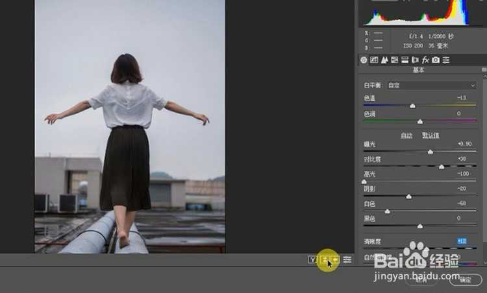Open the Presets panel icon
This screenshot has height=293, width=487.
click(446, 60)
